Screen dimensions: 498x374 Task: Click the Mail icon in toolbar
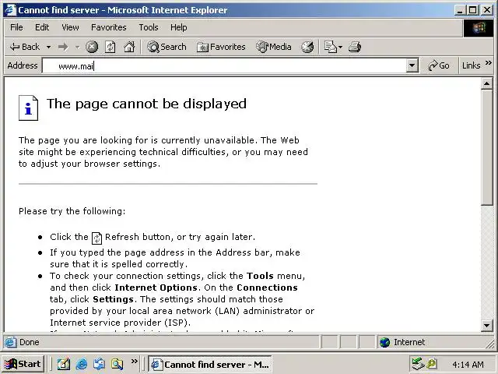(x=330, y=47)
